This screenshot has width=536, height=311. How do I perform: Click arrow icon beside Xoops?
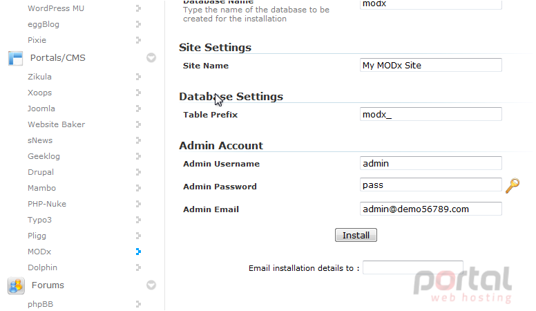(138, 93)
